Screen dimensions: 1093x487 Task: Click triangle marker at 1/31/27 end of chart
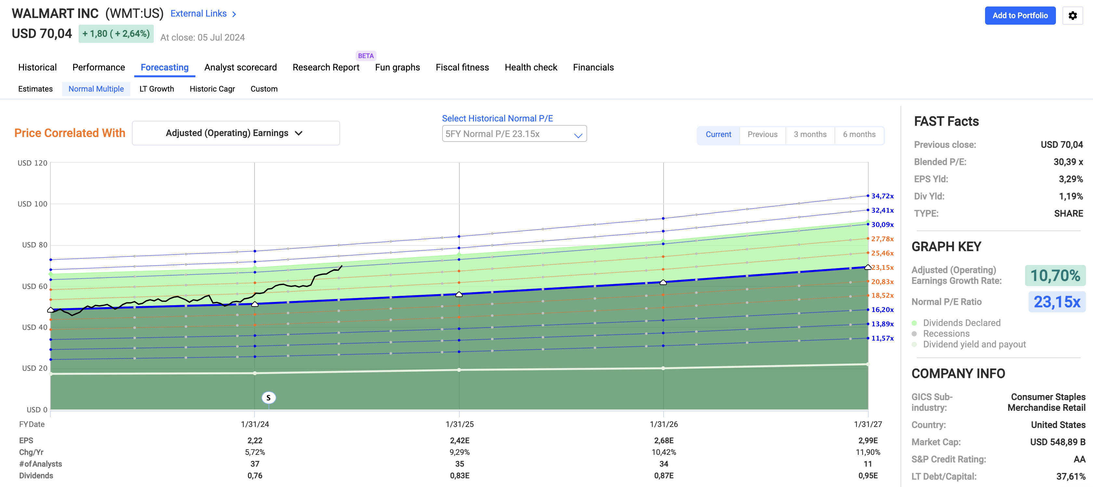pos(868,267)
